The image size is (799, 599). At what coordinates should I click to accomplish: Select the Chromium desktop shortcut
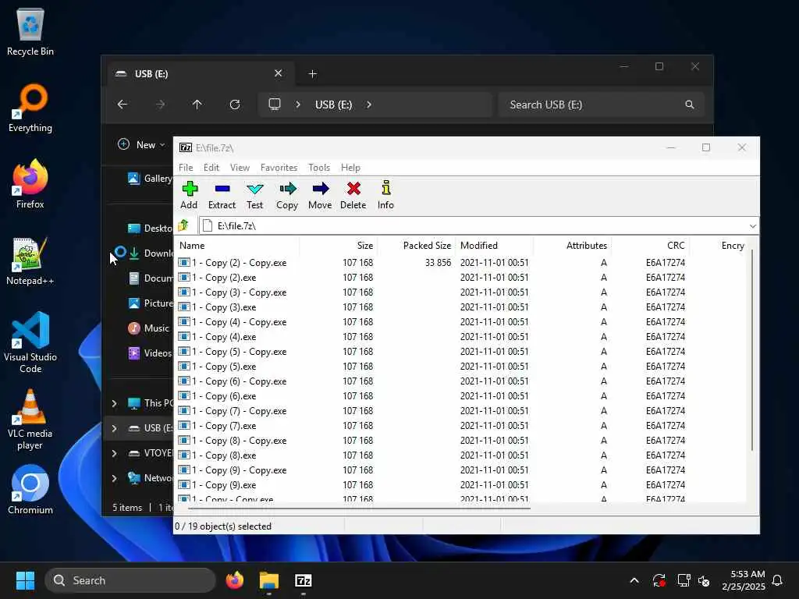(x=30, y=490)
